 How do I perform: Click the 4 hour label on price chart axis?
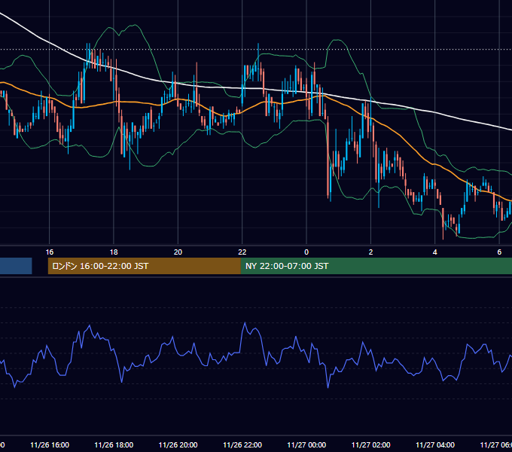(x=435, y=252)
